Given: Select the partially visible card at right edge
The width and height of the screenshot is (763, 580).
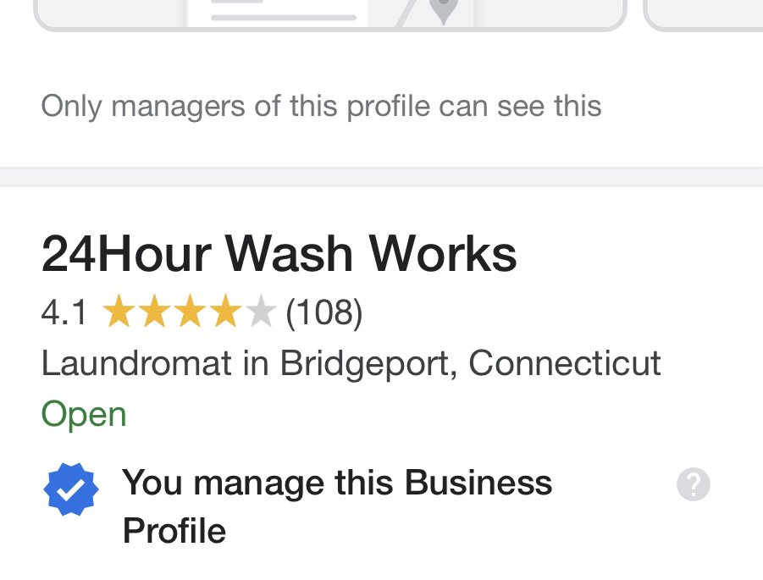Looking at the screenshot, I should pos(703,15).
